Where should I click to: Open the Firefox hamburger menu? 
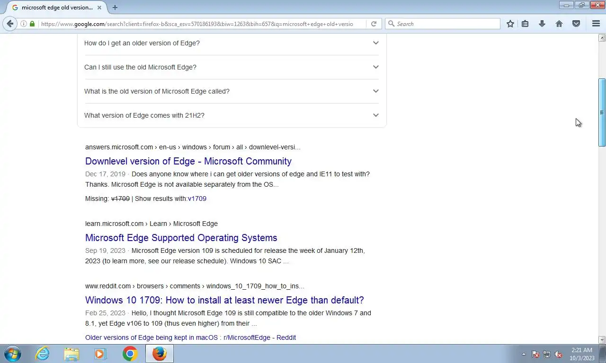coord(596,24)
